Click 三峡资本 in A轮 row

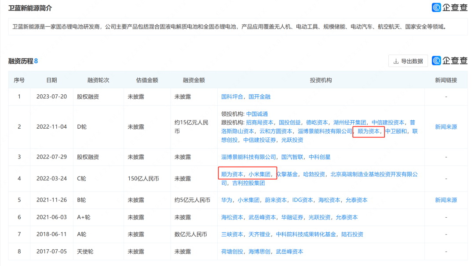point(232,234)
